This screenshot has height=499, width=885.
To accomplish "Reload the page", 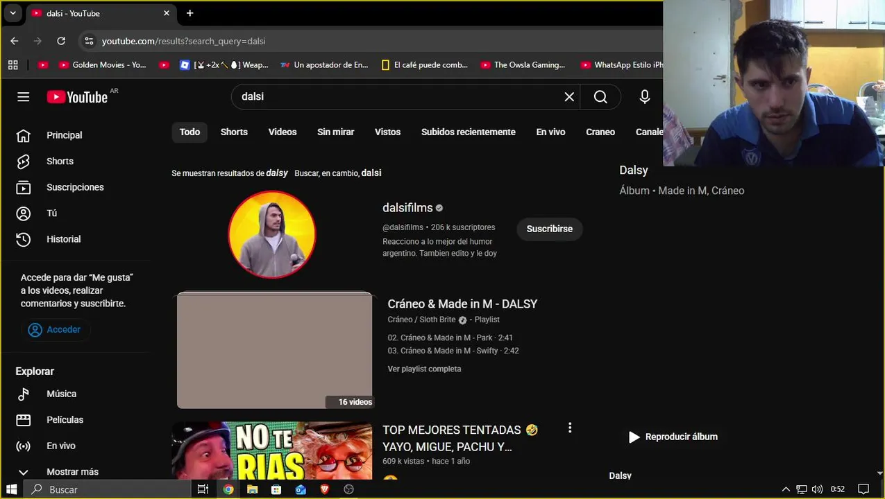I will pyautogui.click(x=61, y=41).
